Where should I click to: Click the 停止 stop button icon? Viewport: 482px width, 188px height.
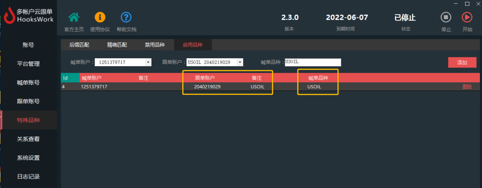446,17
